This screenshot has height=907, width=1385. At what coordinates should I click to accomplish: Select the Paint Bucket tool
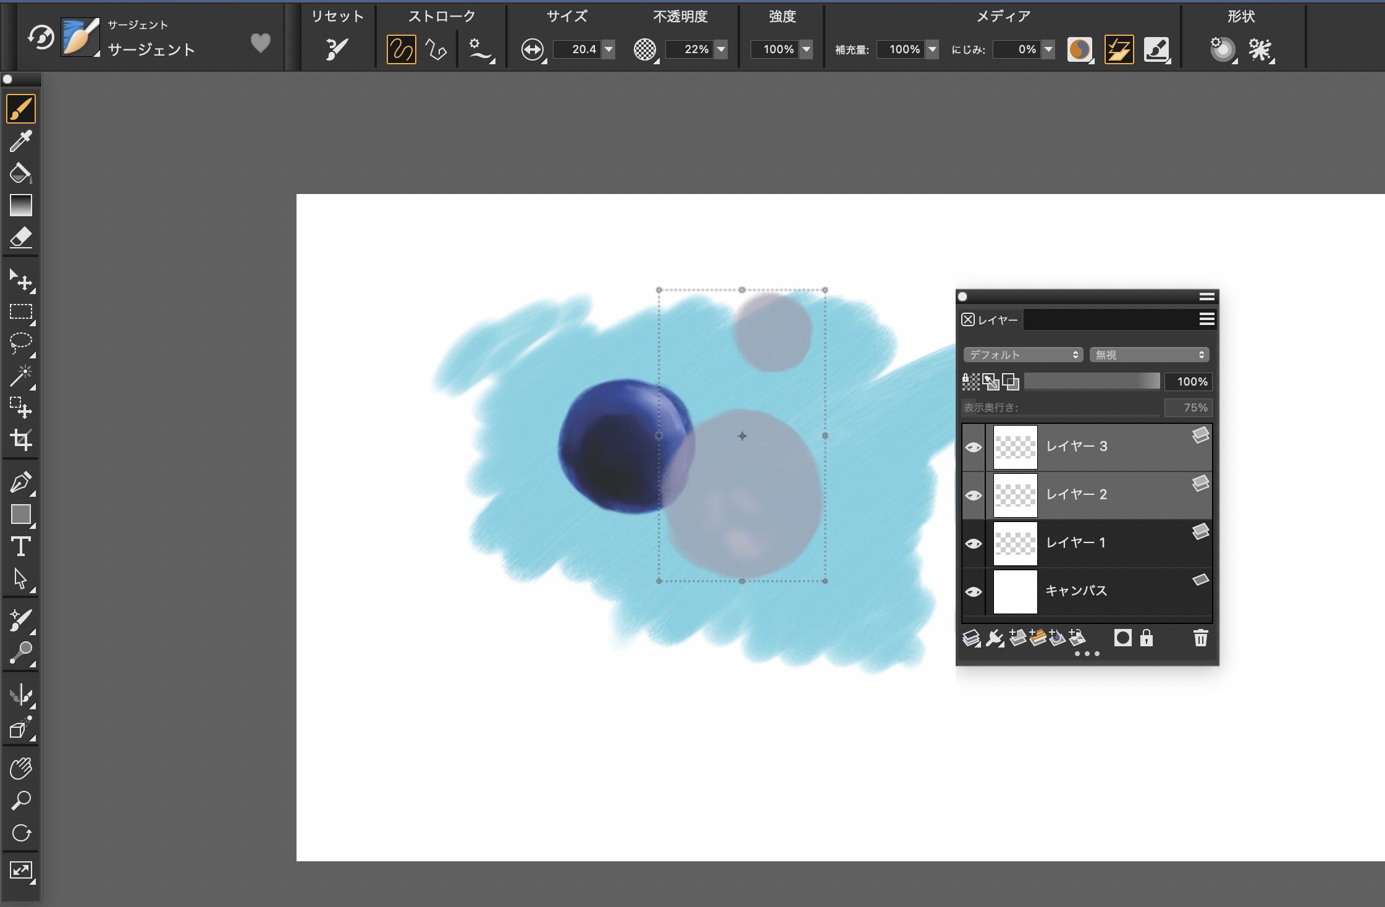click(20, 173)
